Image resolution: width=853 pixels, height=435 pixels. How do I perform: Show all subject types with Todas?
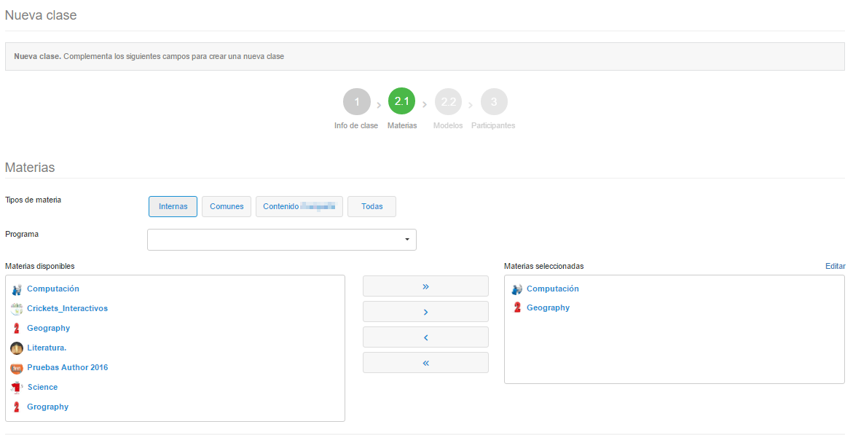point(372,206)
